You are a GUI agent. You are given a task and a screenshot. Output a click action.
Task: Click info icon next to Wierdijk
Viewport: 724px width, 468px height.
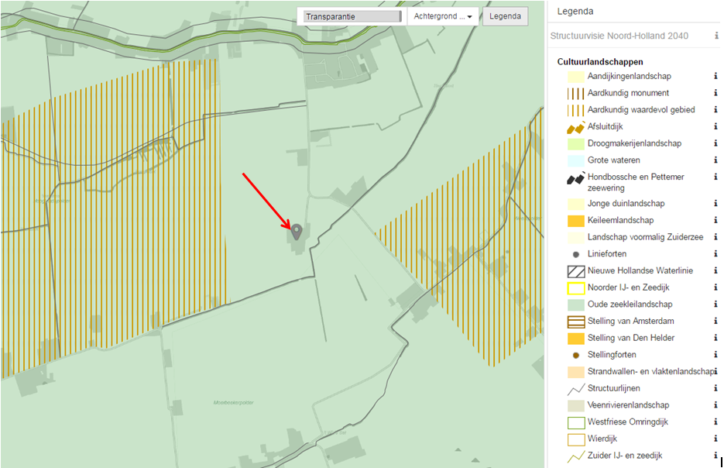pyautogui.click(x=715, y=439)
